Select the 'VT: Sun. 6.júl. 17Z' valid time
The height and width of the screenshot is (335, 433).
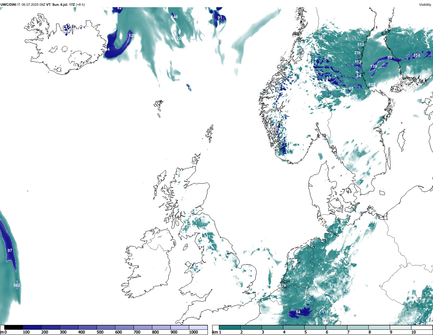click(61, 5)
